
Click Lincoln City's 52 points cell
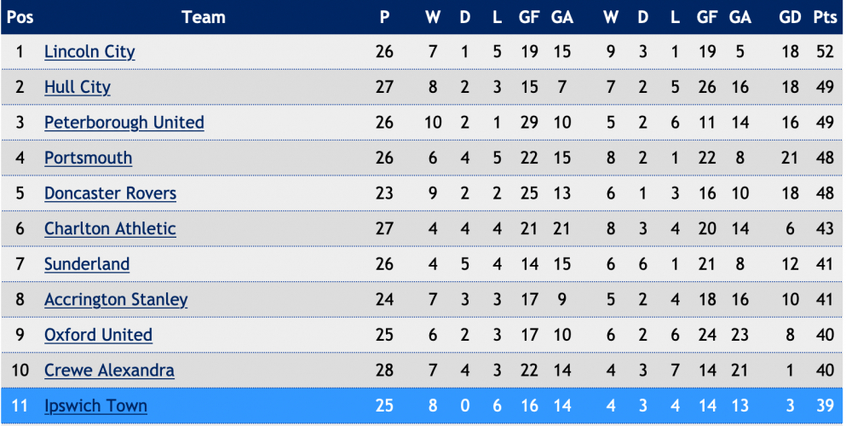pyautogui.click(x=825, y=52)
